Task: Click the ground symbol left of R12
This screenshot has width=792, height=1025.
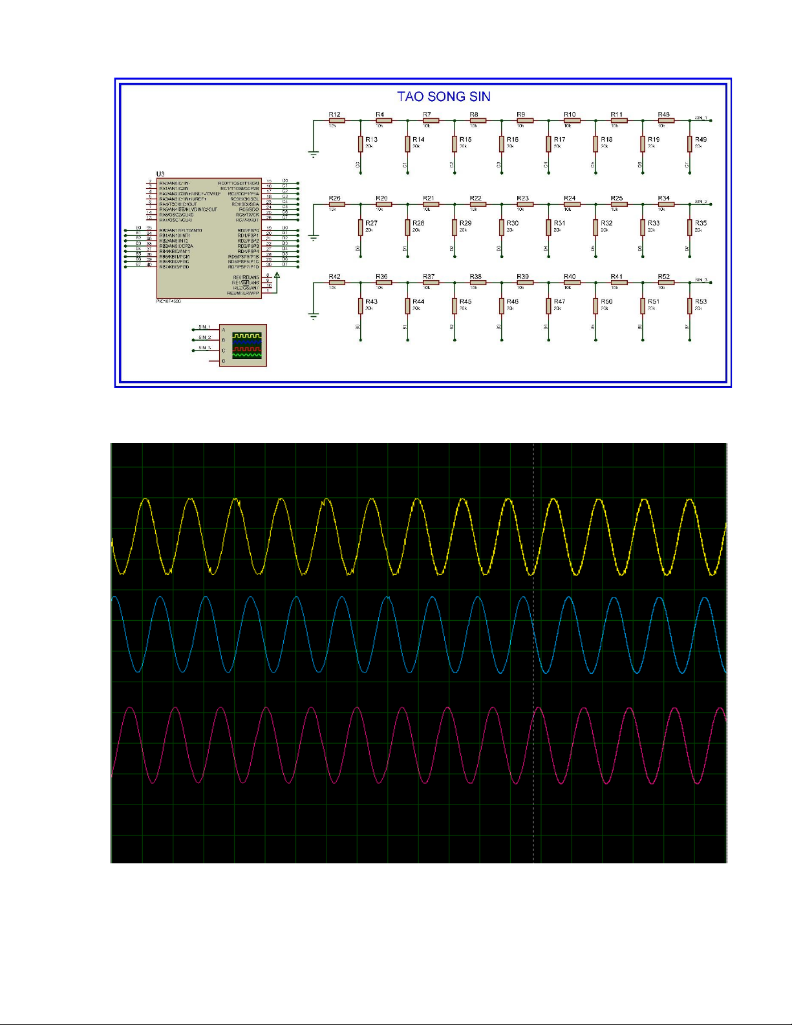Action: coord(314,154)
